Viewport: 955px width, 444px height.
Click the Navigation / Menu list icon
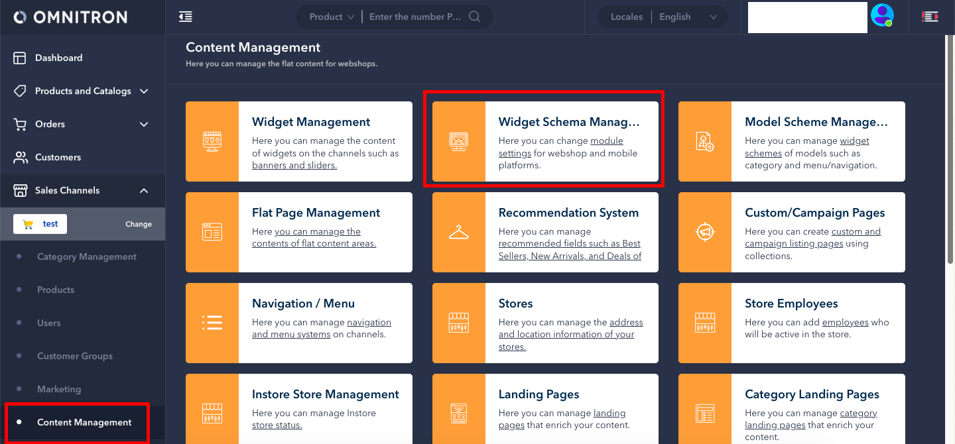click(x=212, y=323)
